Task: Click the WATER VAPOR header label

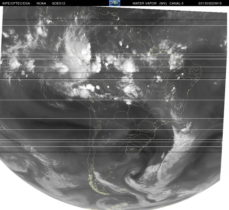Action: tap(145, 3)
